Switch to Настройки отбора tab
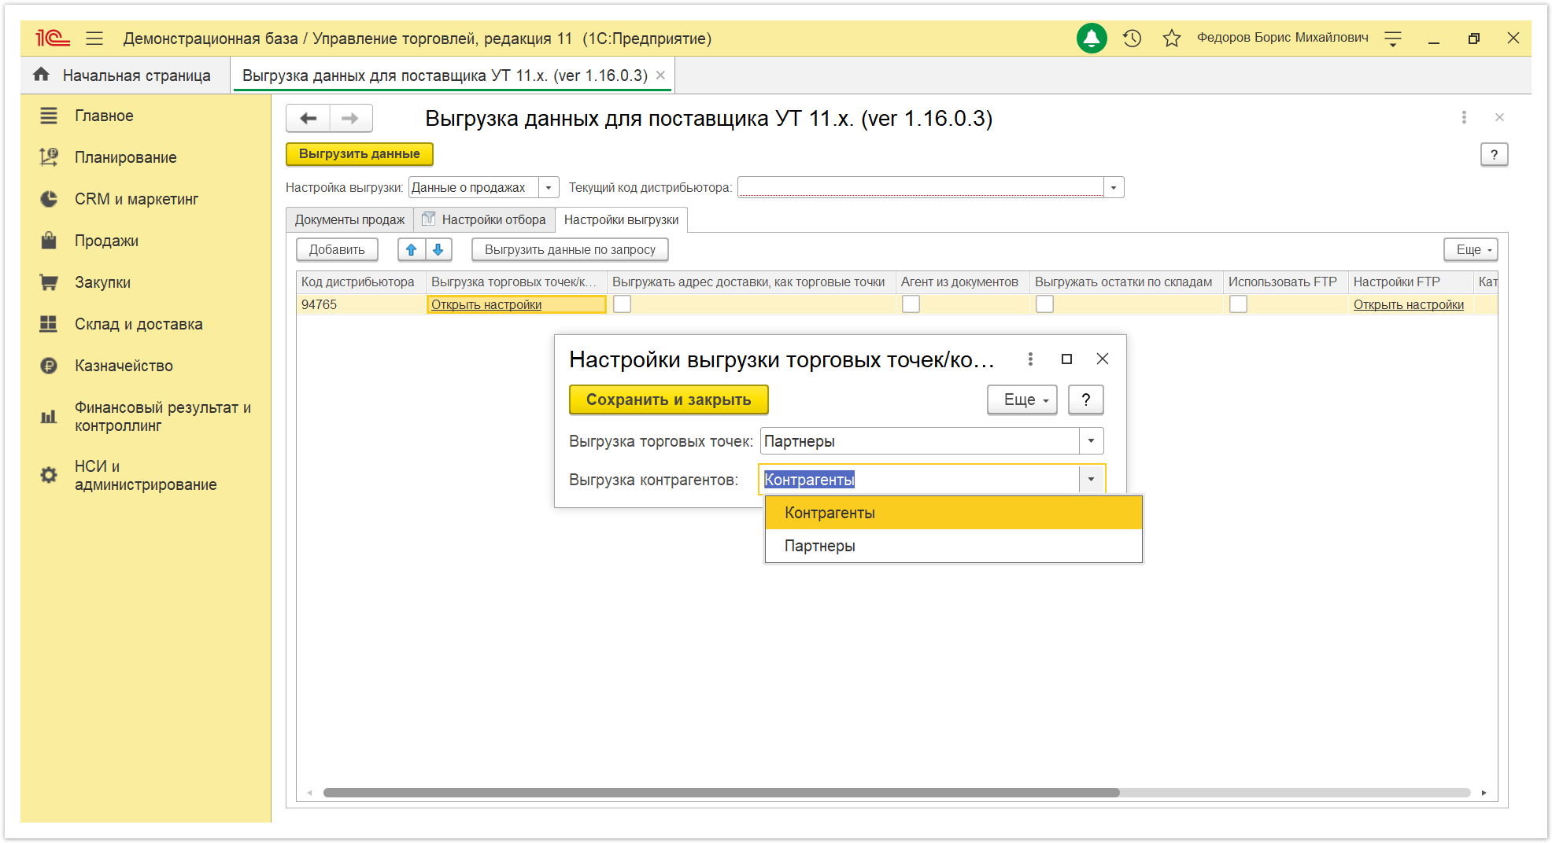This screenshot has height=843, width=1552. click(485, 219)
